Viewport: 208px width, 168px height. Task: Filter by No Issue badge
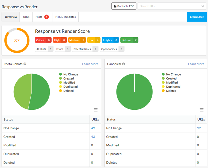coord(129,40)
